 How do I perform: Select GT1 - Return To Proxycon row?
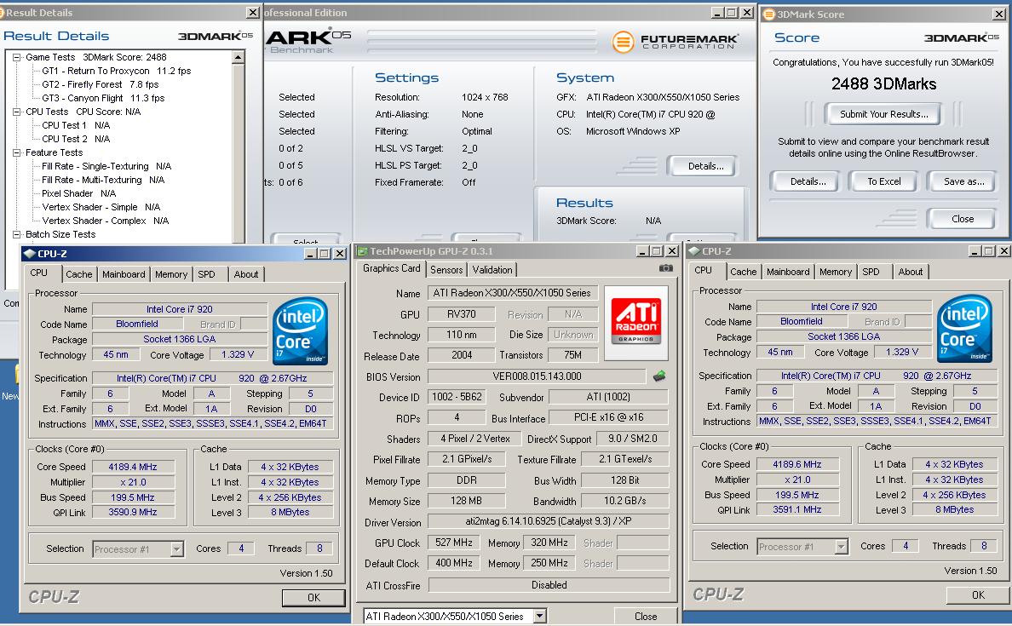point(117,71)
